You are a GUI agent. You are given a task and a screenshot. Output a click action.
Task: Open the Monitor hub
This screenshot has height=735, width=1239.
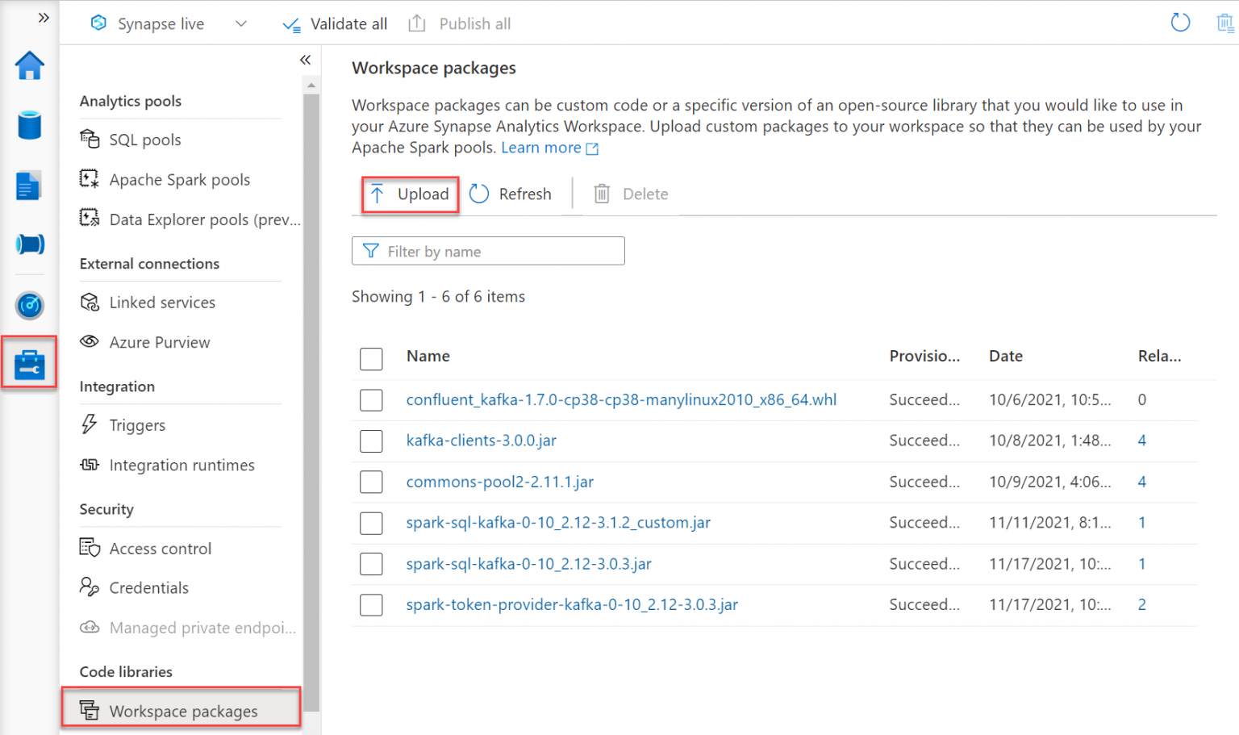(29, 306)
